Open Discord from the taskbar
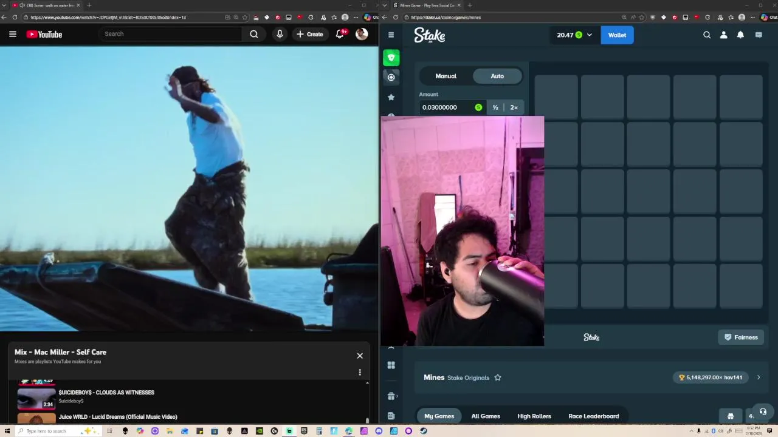 (x=379, y=431)
